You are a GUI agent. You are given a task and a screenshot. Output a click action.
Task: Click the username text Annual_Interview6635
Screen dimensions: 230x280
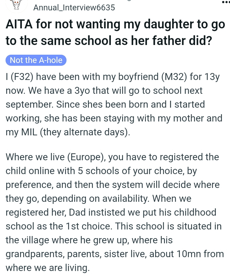74,7
